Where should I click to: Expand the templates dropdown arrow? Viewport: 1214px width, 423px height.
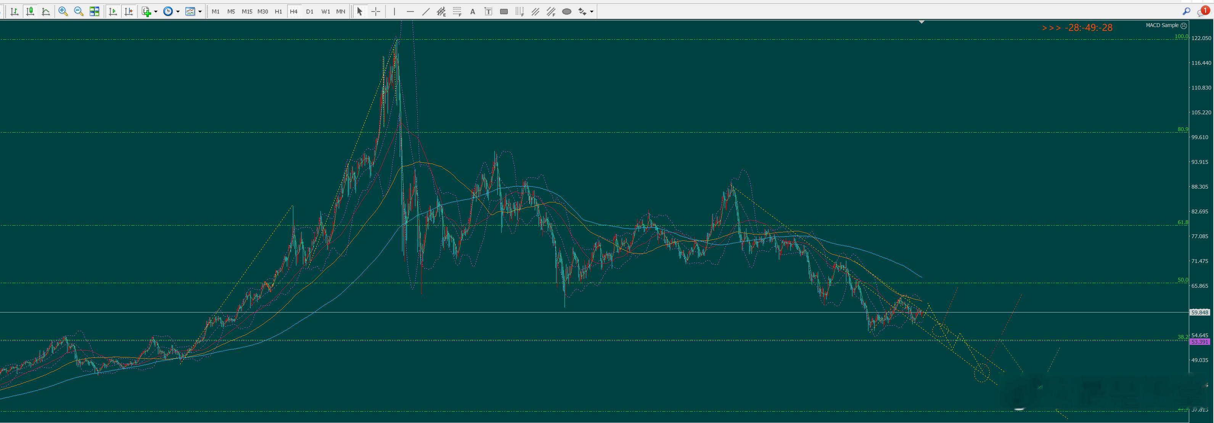(200, 11)
